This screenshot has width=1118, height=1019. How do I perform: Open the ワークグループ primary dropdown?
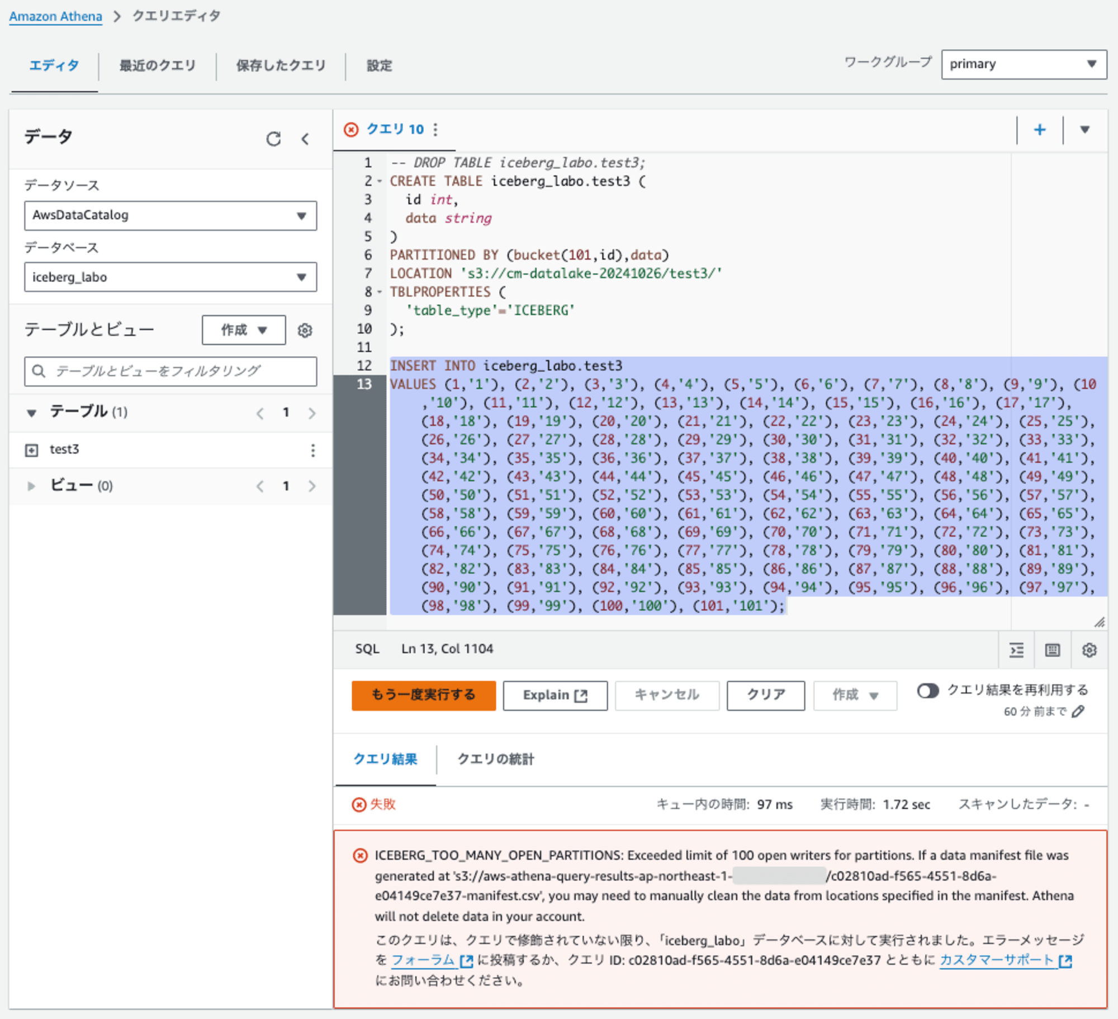(1024, 64)
